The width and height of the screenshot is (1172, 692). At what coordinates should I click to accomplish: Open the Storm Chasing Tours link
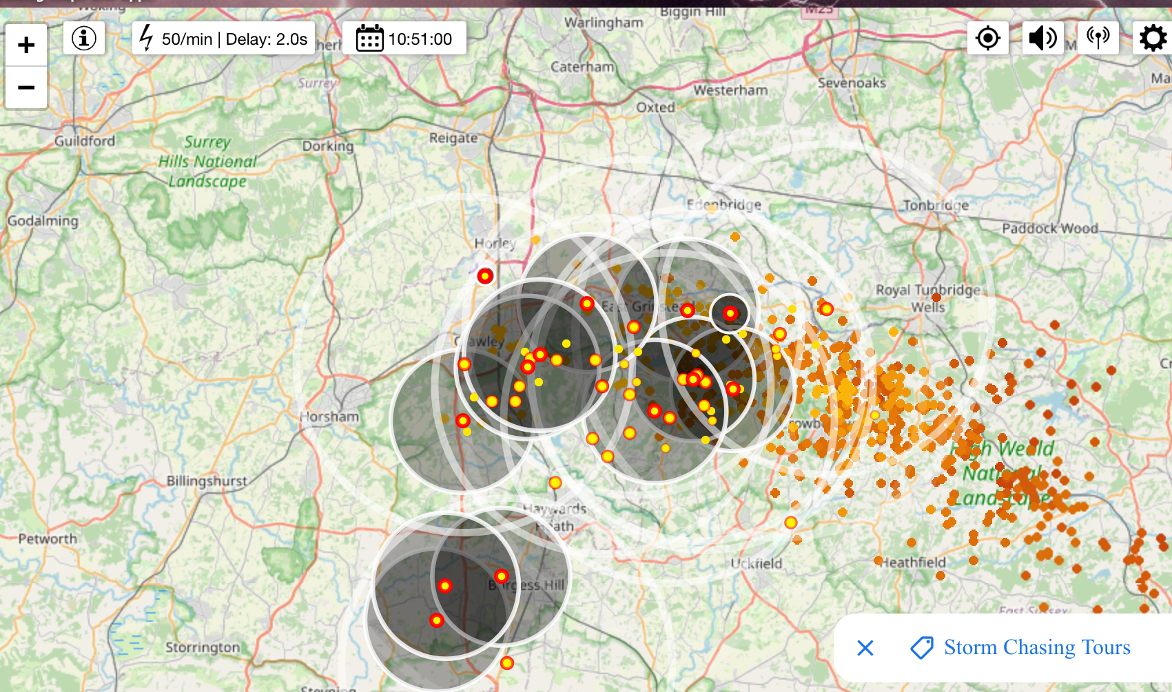[x=1037, y=647]
